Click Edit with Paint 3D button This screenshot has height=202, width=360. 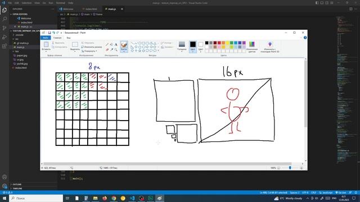(270, 47)
